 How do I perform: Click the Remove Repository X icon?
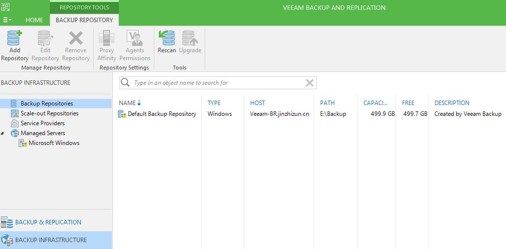(x=76, y=38)
